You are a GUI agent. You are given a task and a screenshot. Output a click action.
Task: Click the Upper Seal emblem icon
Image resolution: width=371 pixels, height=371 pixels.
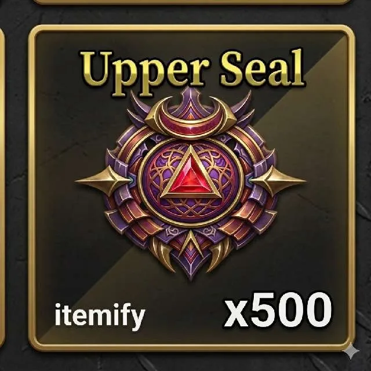(191, 183)
